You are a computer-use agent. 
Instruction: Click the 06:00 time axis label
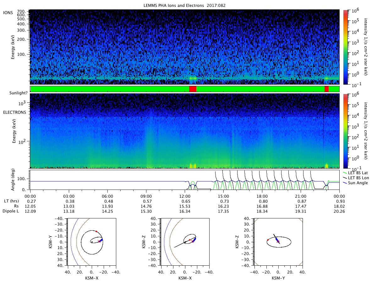pos(107,196)
